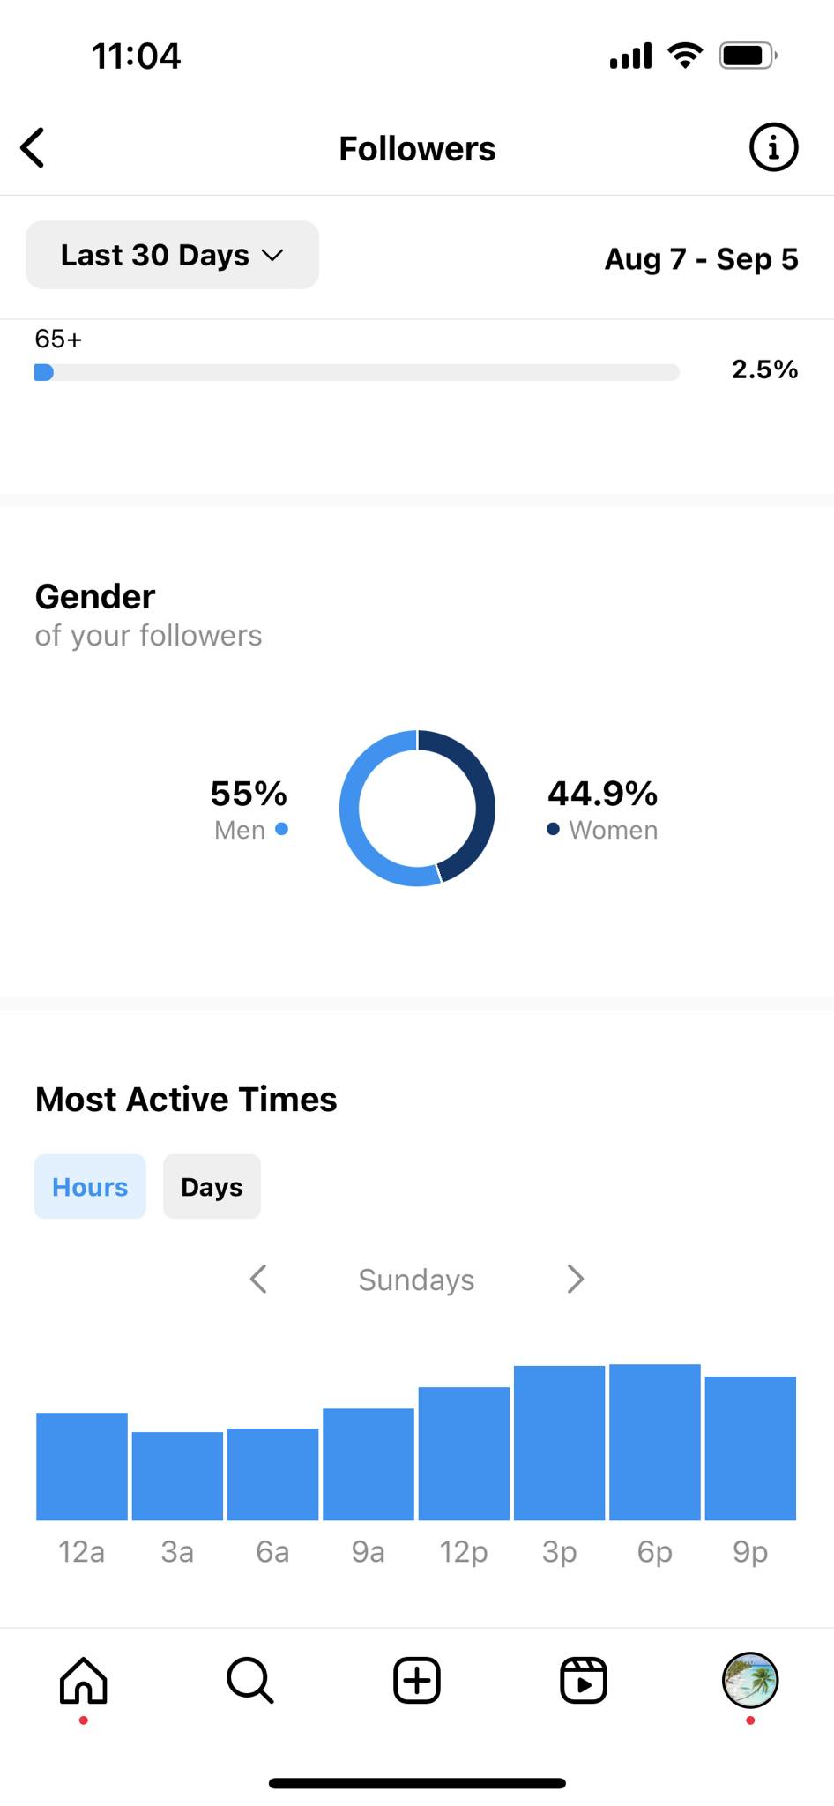This screenshot has width=834, height=1806.
Task: Tap the Wi-Fi status icon
Action: [x=685, y=56]
